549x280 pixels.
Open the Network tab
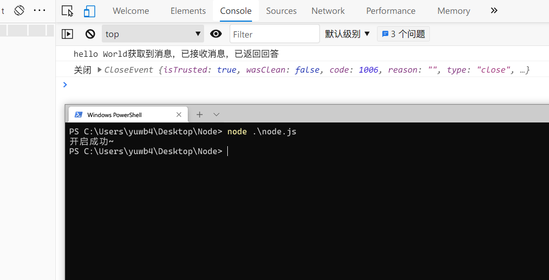tap(328, 11)
